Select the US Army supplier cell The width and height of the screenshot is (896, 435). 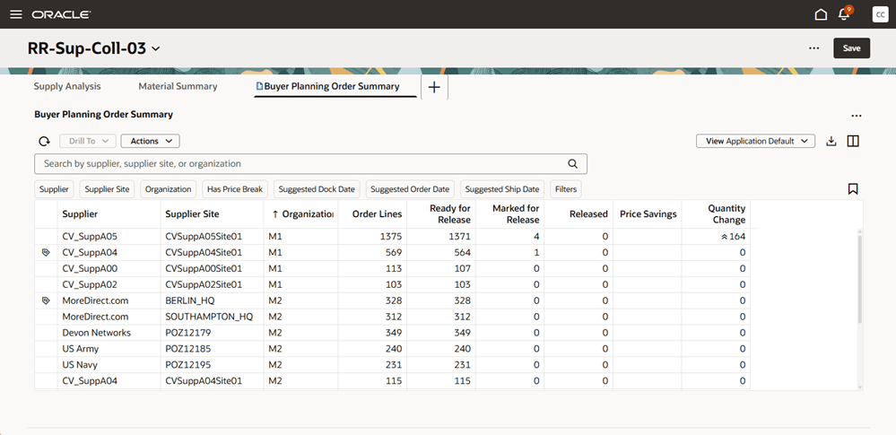(109, 348)
